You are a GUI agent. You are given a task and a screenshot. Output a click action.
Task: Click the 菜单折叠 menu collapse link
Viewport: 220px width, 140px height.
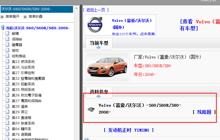(36, 16)
